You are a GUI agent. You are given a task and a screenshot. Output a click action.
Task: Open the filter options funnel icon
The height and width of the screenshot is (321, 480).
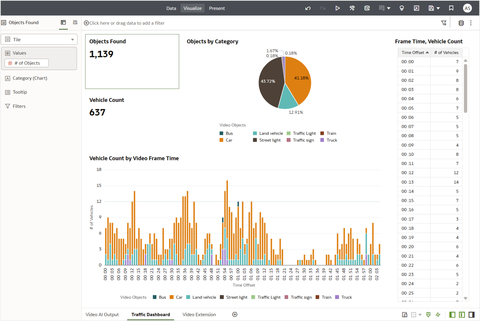point(443,22)
